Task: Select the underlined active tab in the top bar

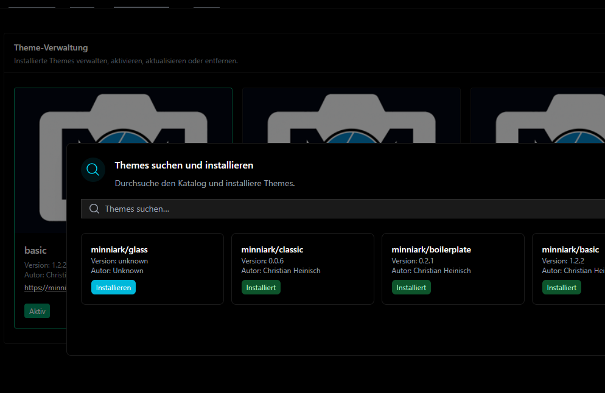Action: [x=141, y=3]
